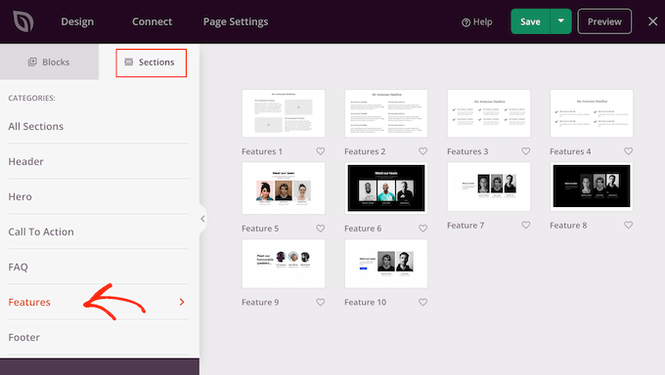The image size is (665, 375).
Task: Choose the Feature 7 thumbnail
Action: tap(489, 187)
